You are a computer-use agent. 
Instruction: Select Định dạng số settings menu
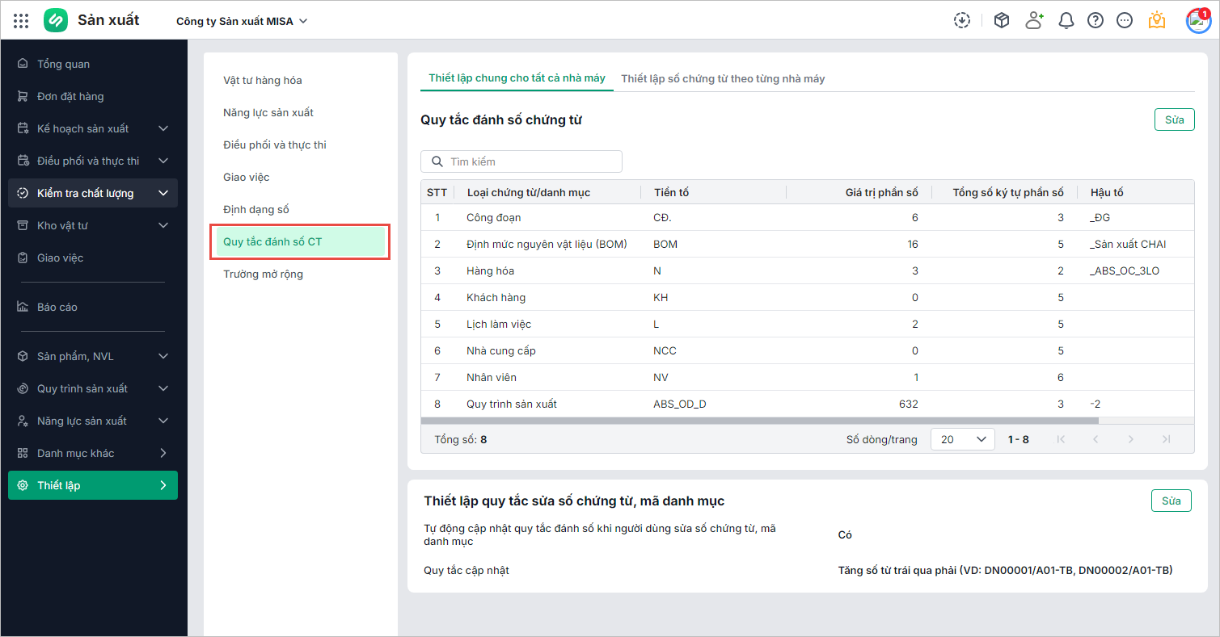pyautogui.click(x=256, y=209)
